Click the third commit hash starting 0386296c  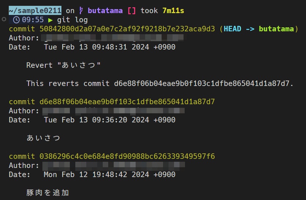tap(127, 156)
